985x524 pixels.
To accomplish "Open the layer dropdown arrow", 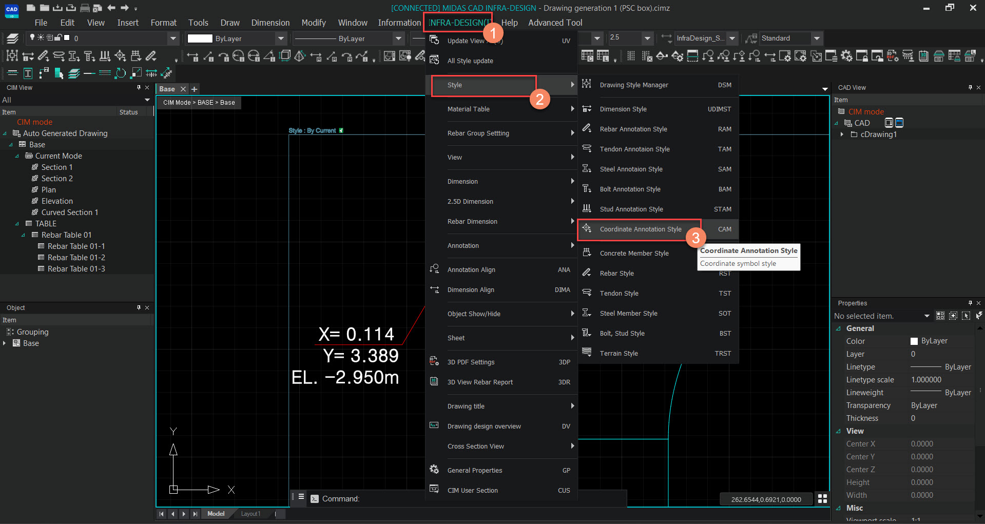I will (x=173, y=38).
